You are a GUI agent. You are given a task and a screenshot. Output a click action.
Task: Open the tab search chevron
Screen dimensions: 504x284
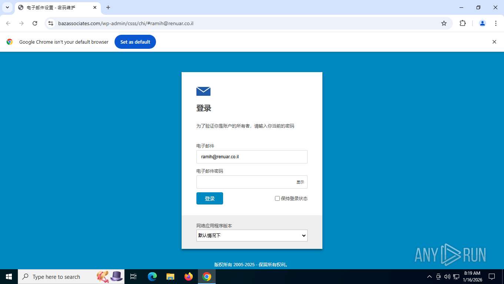[x=7, y=7]
